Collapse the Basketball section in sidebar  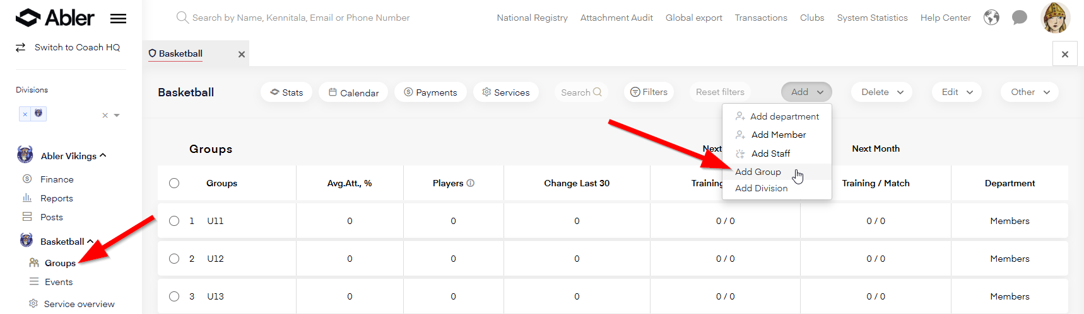click(90, 241)
